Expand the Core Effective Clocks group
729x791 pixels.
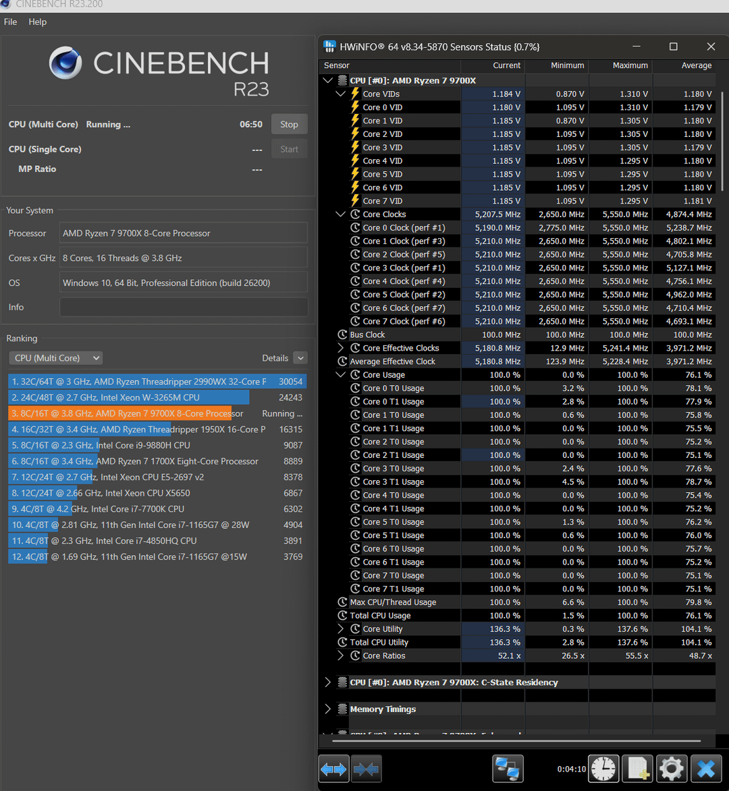coord(341,348)
